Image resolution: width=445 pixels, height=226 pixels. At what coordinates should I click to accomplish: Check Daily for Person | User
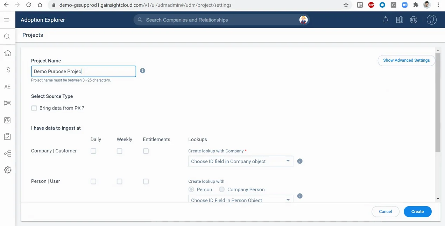(93, 181)
